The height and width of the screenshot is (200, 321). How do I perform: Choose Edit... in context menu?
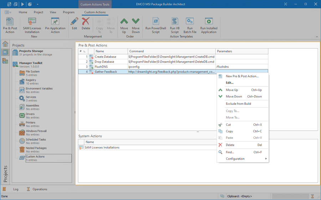243,82
